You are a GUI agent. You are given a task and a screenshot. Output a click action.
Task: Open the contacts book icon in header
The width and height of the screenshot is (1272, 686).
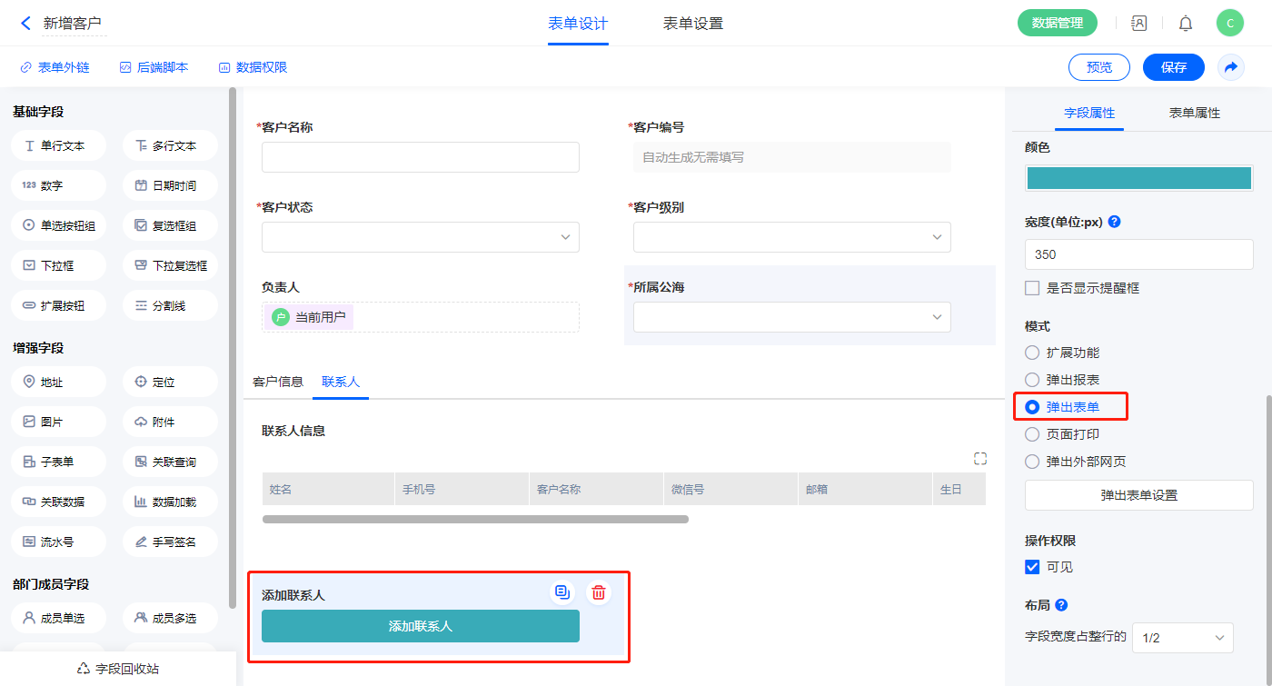click(1138, 24)
